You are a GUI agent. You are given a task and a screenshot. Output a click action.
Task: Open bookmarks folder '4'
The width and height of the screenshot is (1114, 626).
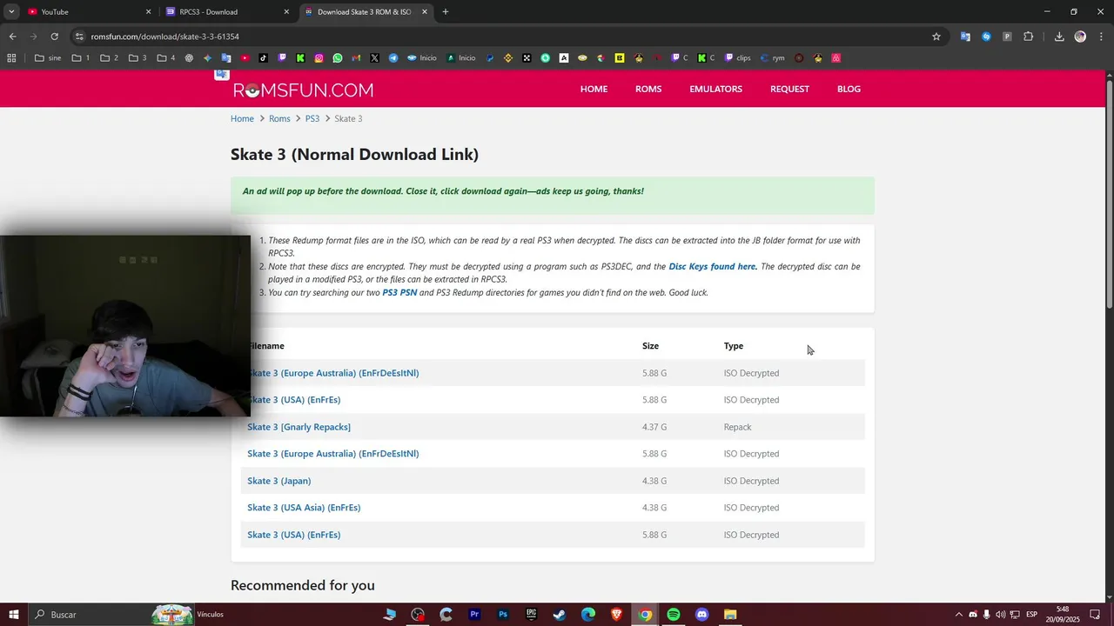pyautogui.click(x=166, y=58)
